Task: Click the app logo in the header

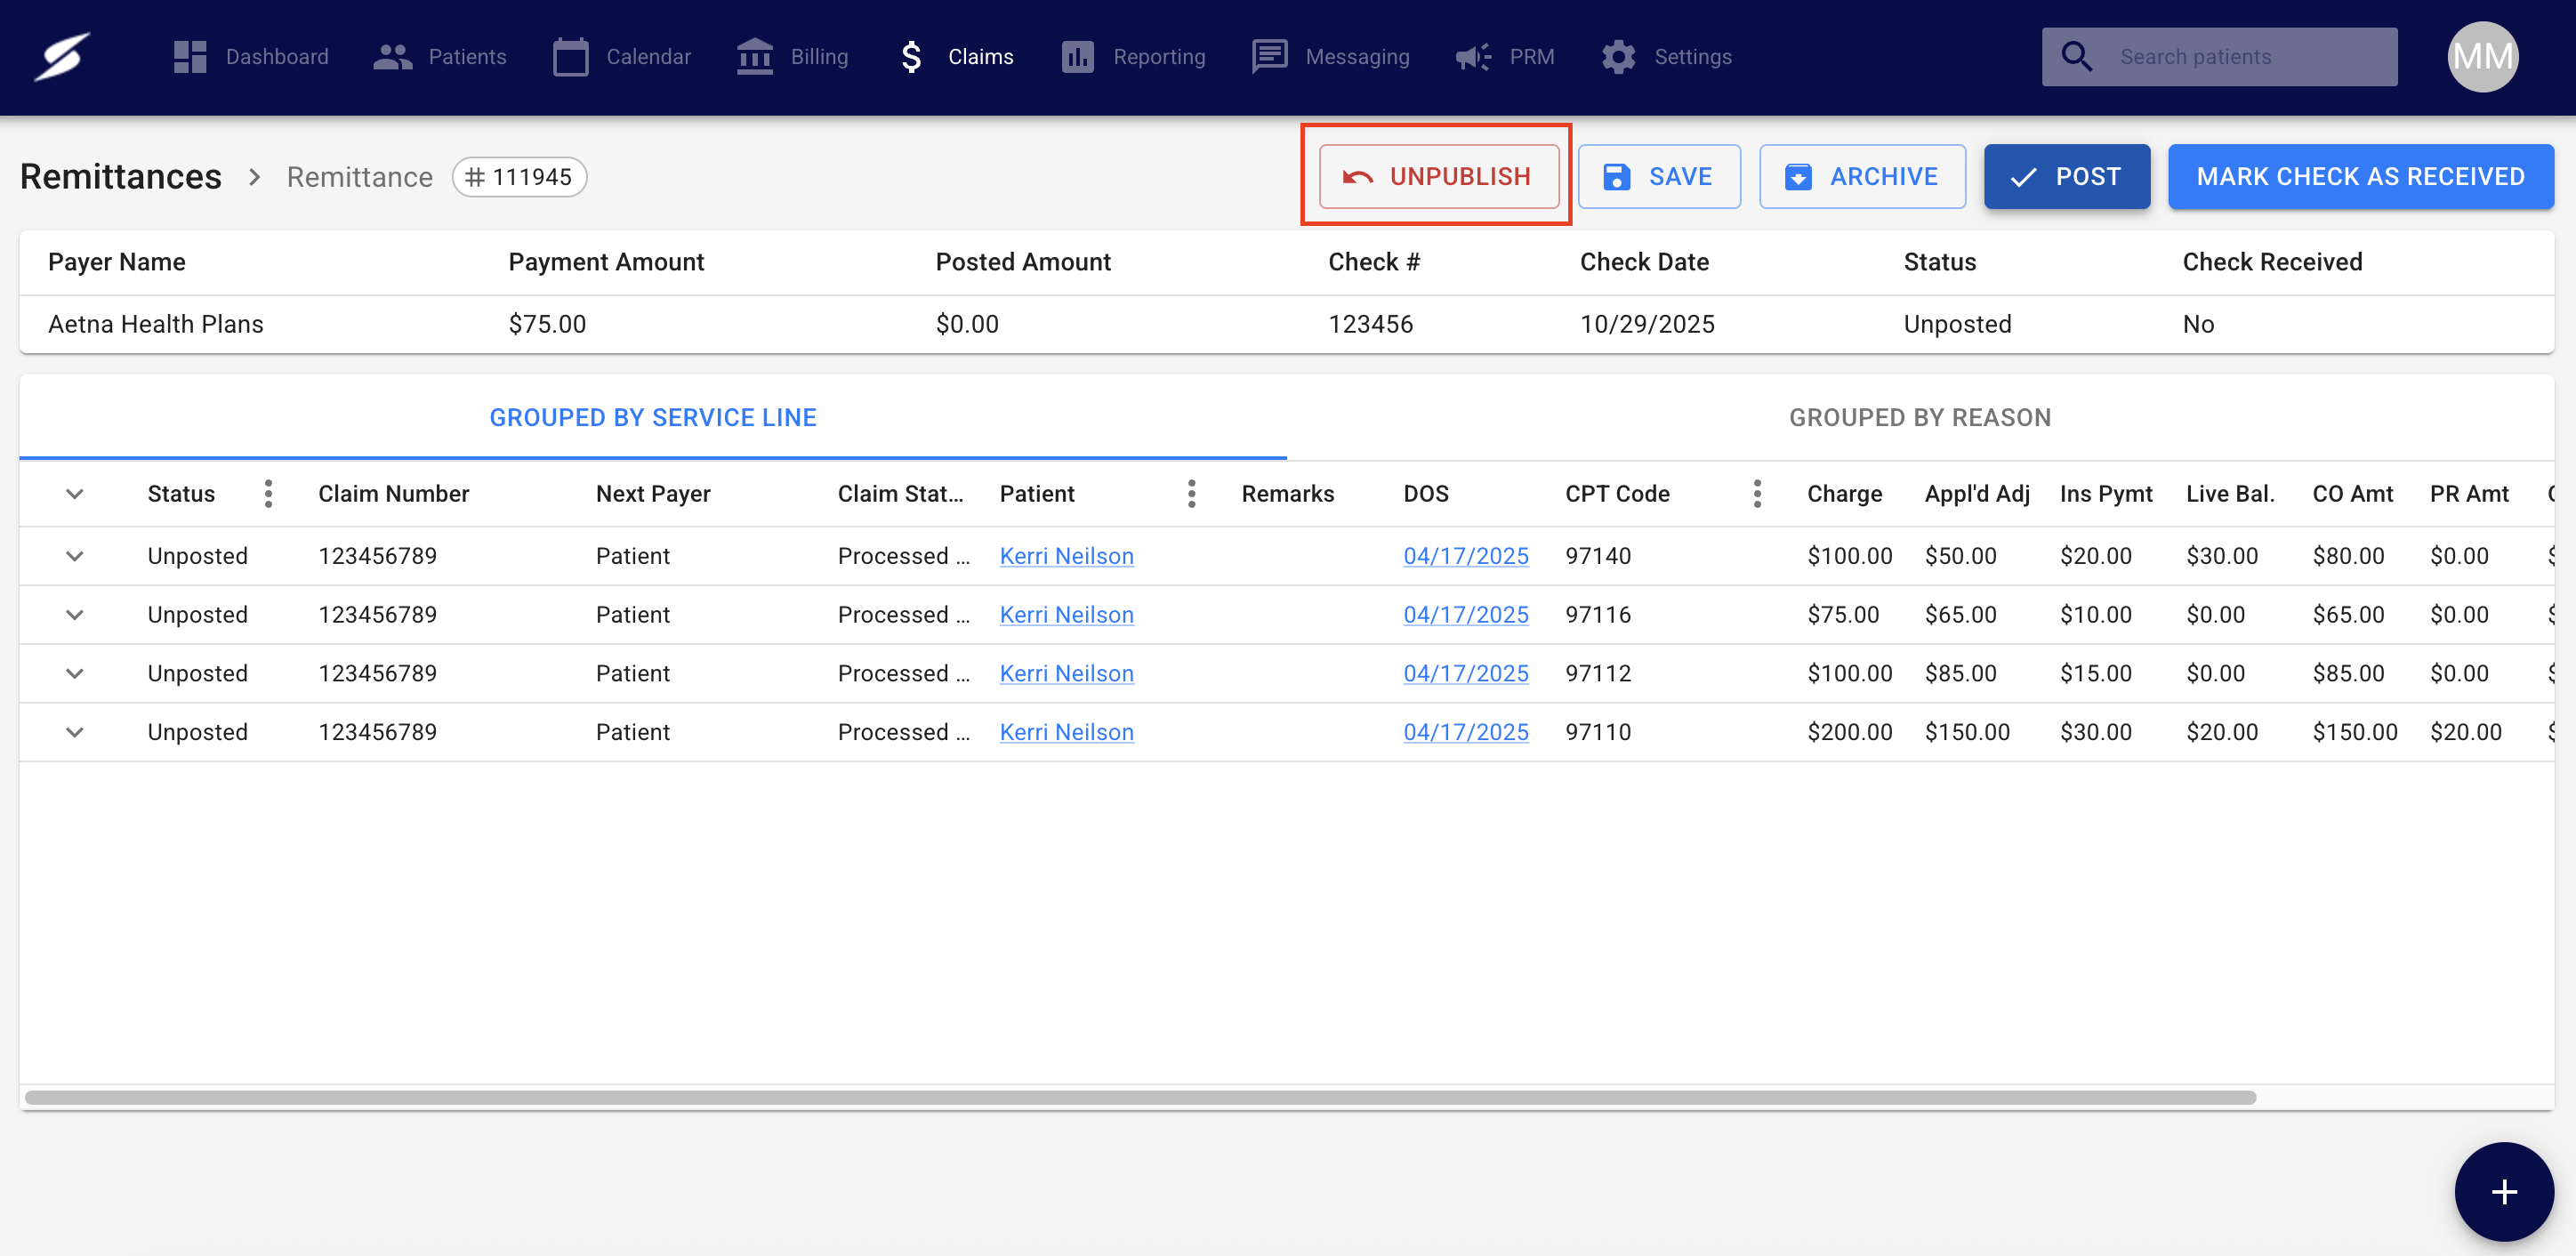Action: pyautogui.click(x=62, y=57)
